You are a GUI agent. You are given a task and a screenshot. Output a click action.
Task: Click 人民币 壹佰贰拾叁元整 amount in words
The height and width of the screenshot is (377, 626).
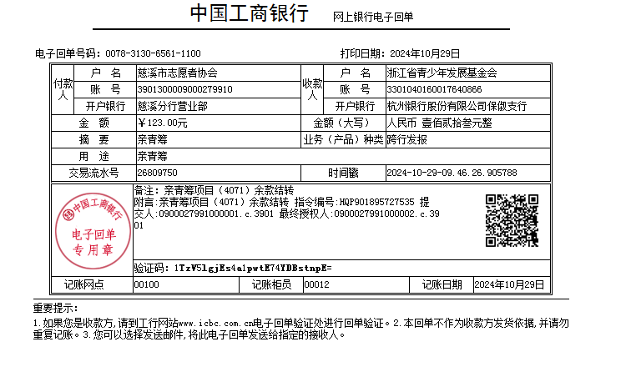click(439, 123)
